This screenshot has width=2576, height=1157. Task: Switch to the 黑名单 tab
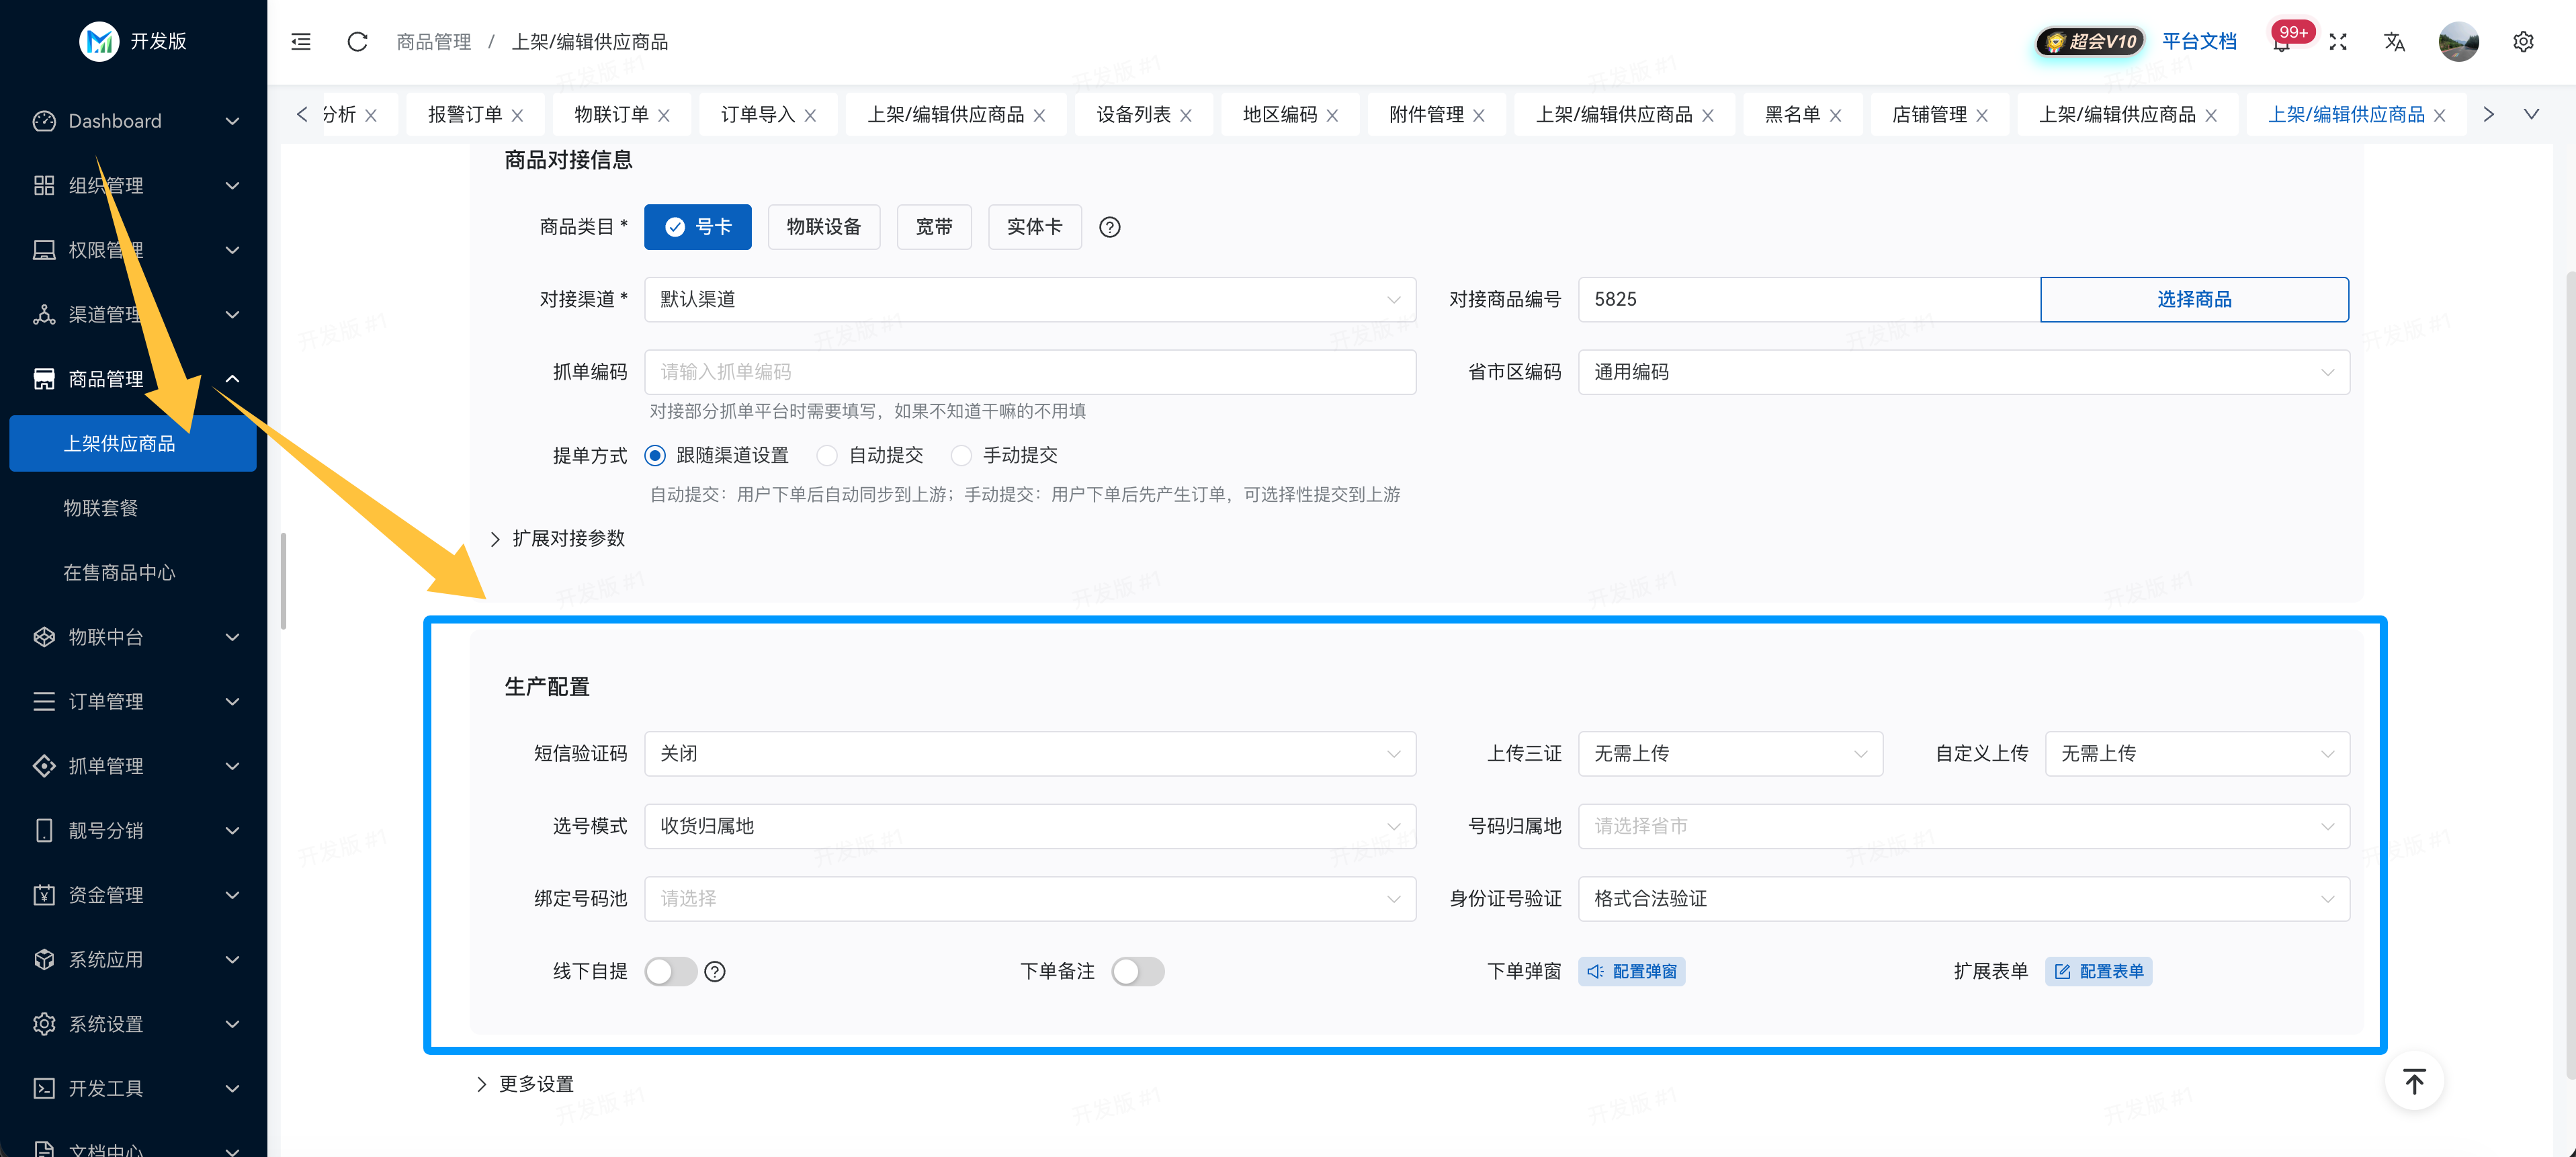click(x=1792, y=115)
